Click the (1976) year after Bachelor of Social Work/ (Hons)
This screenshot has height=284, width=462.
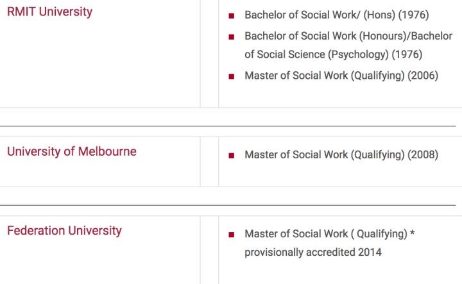tap(413, 15)
